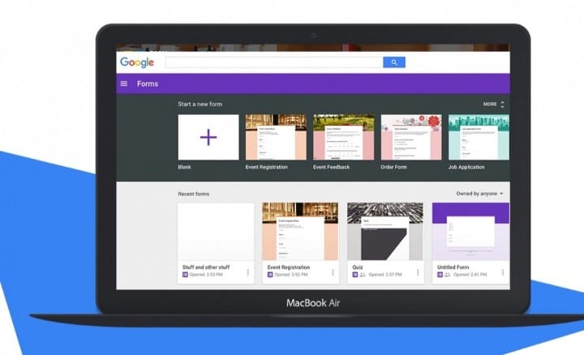Choose the Job Application template
The image size is (584, 355).
coord(479,137)
